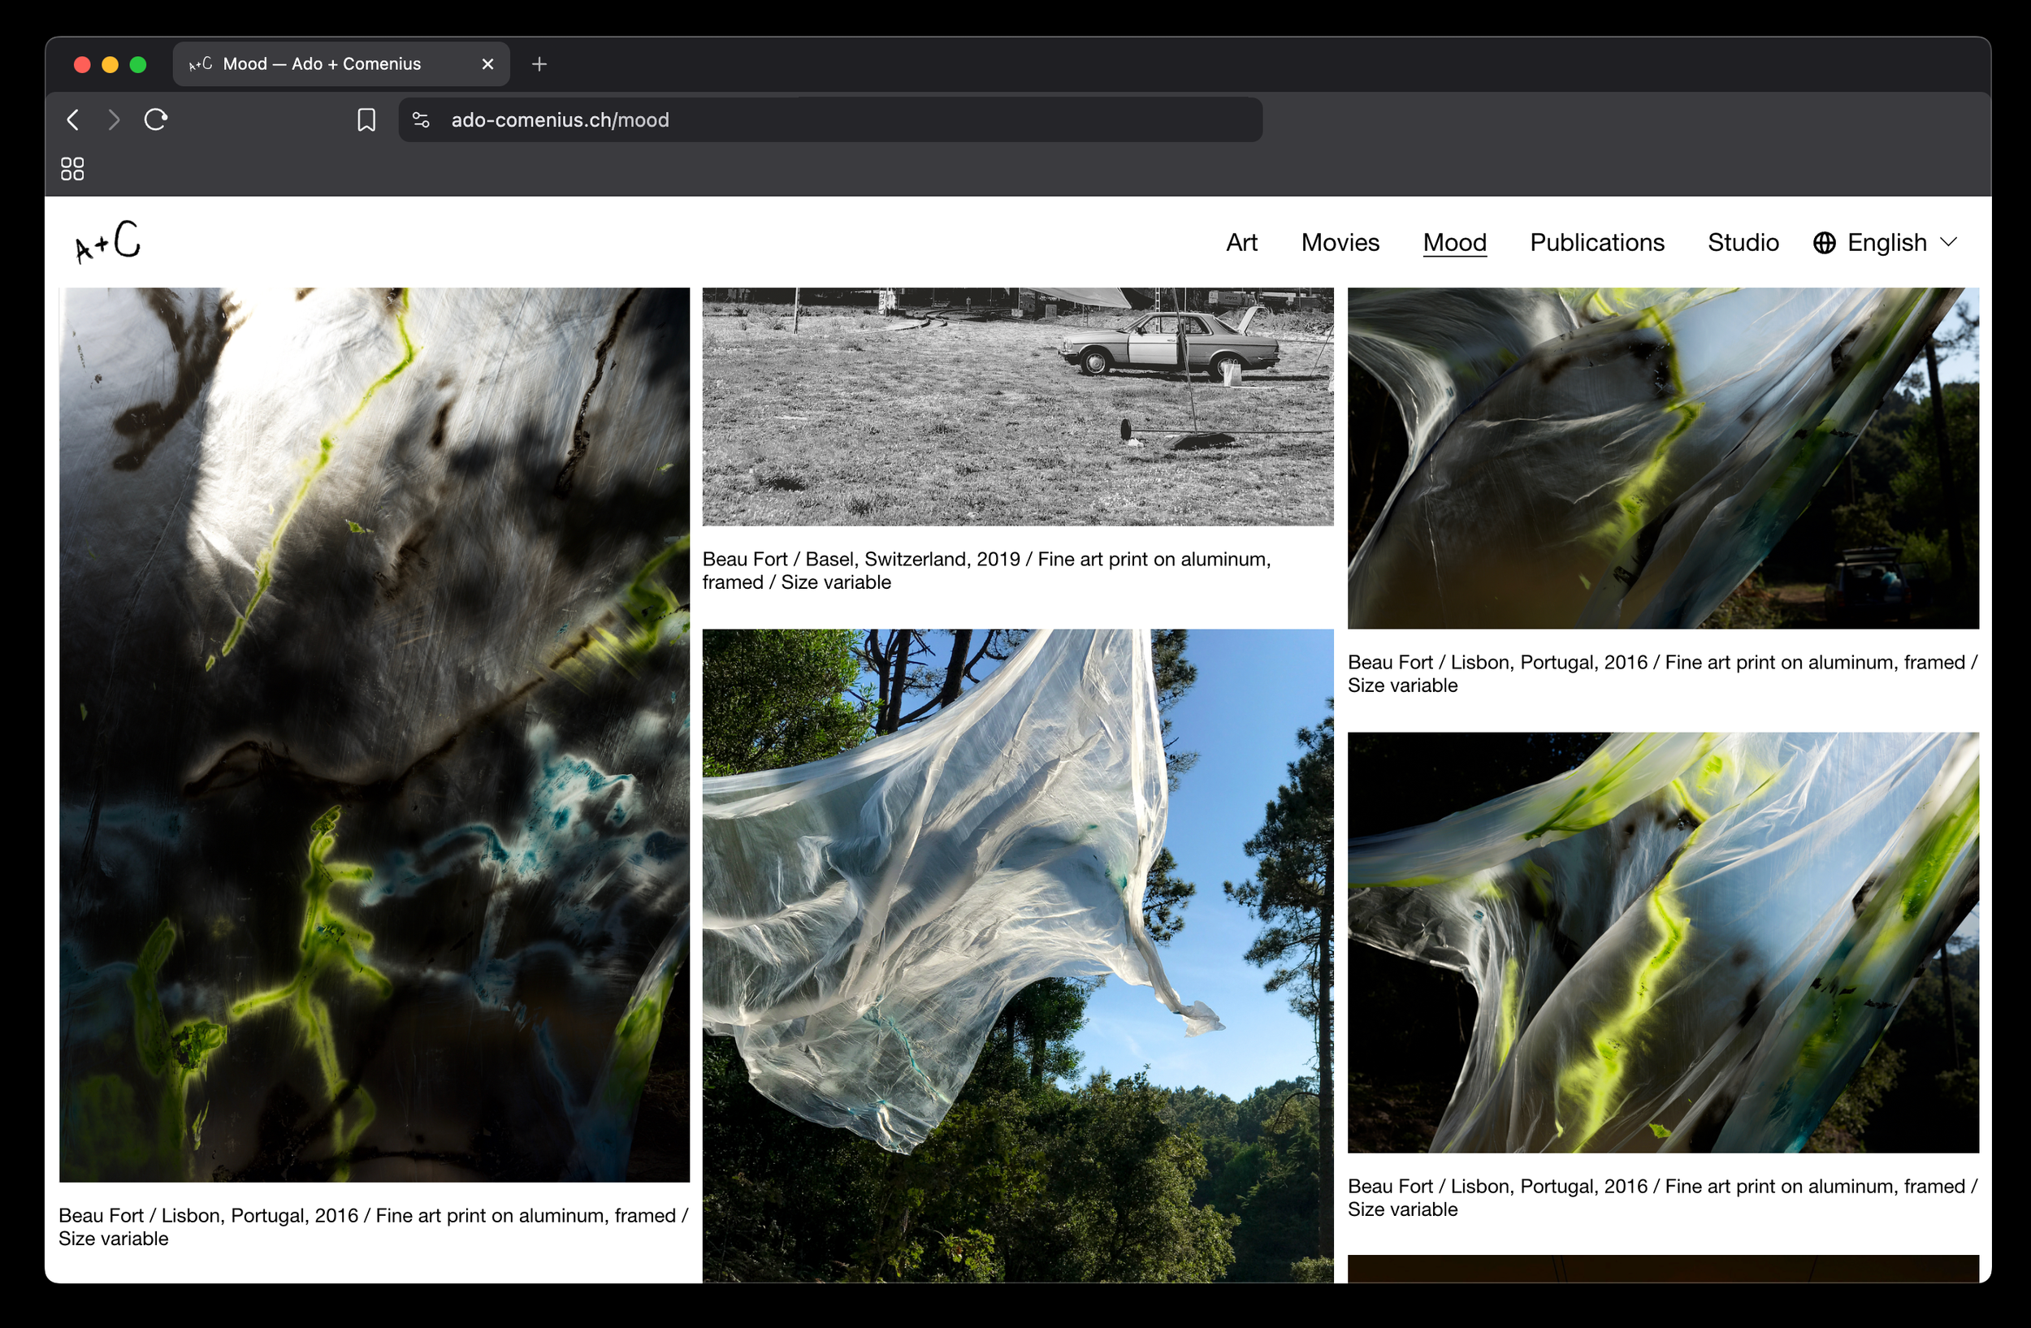Click the red window close button
The width and height of the screenshot is (2031, 1328).
point(82,65)
